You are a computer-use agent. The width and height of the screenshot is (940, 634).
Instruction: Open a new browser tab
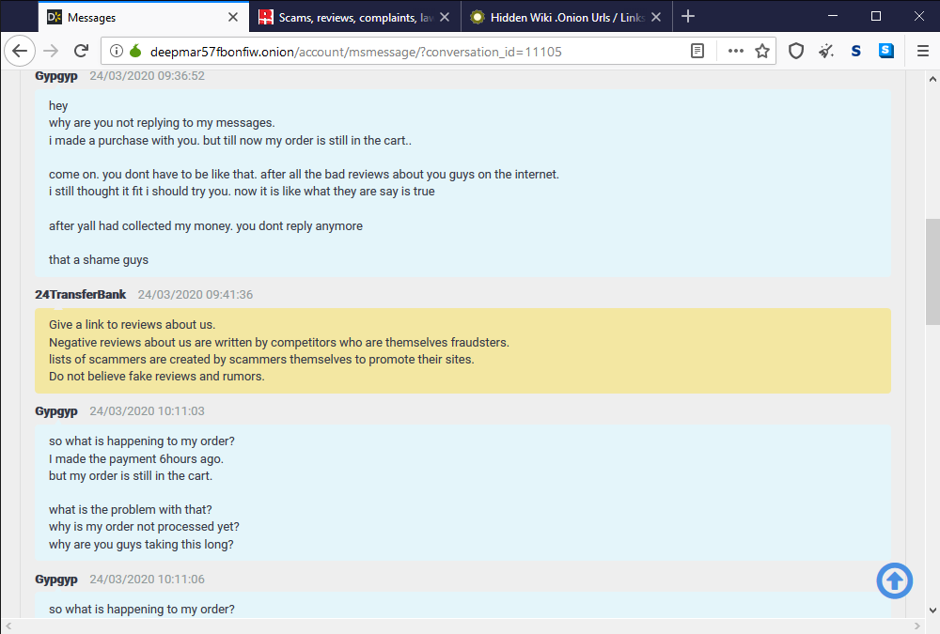(688, 16)
